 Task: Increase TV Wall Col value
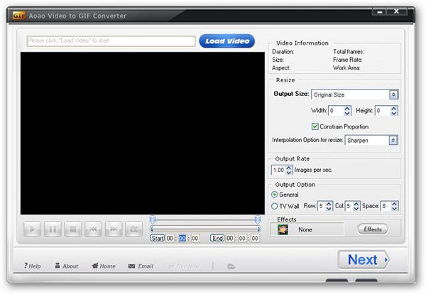tap(356, 204)
